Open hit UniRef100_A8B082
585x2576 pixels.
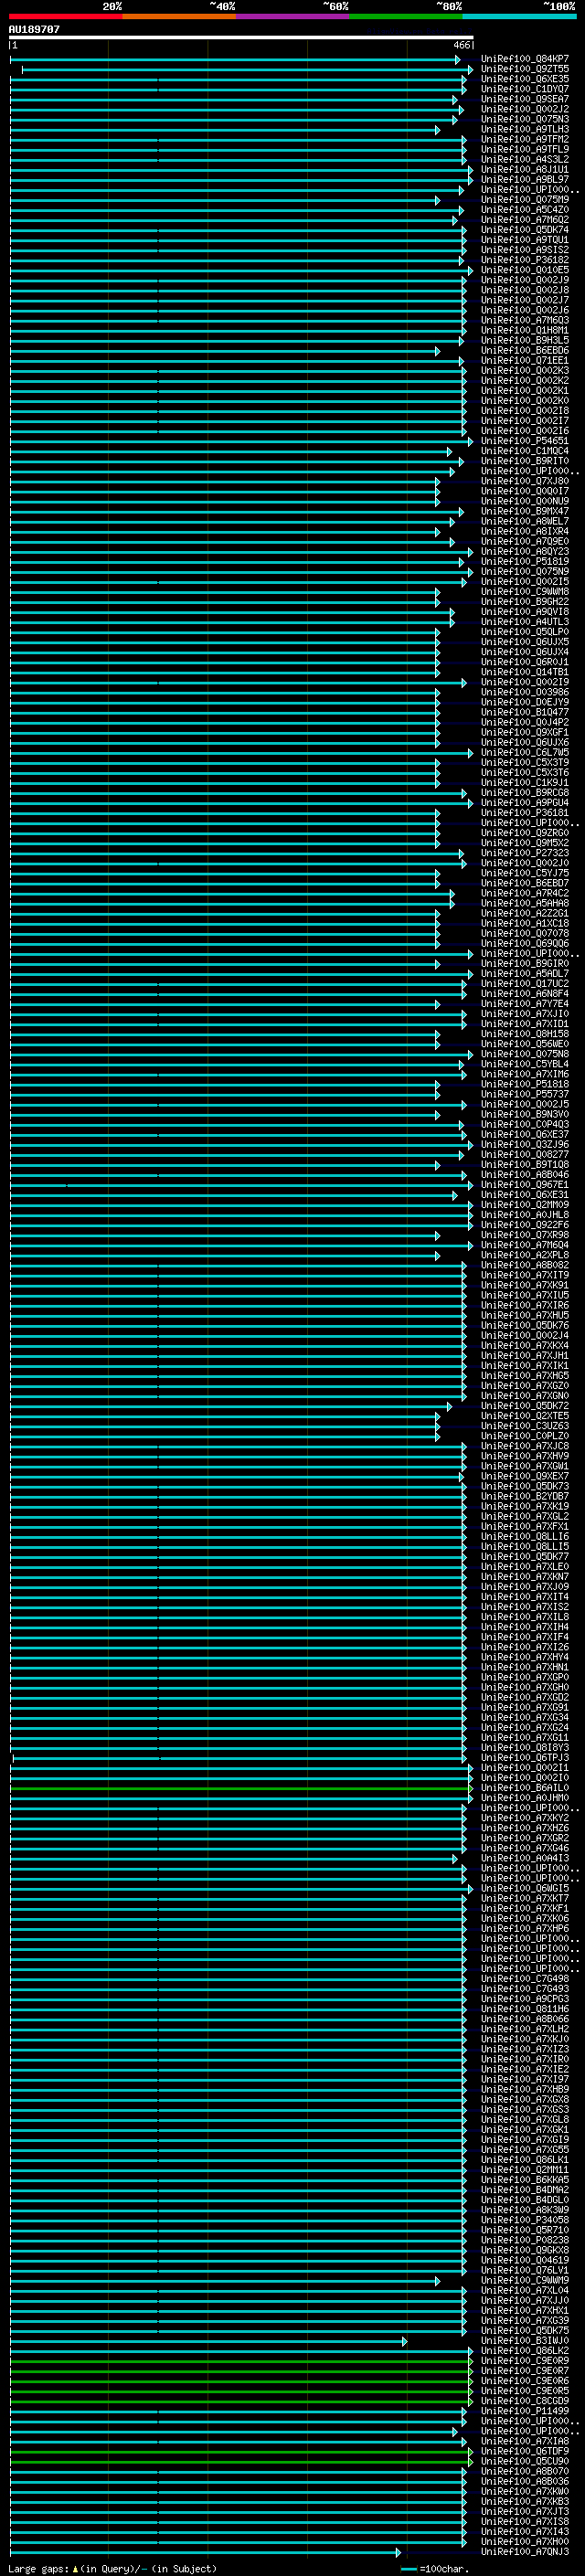pyautogui.click(x=525, y=1264)
